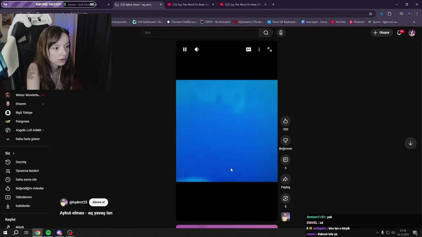Open a new browser tab
The height and width of the screenshot is (237, 422).
point(273,5)
